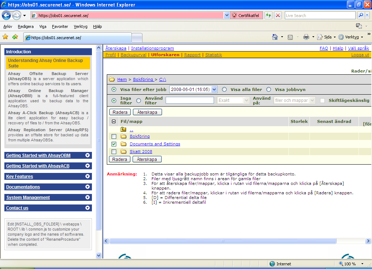Click the Print icon in toolbar

(306, 37)
